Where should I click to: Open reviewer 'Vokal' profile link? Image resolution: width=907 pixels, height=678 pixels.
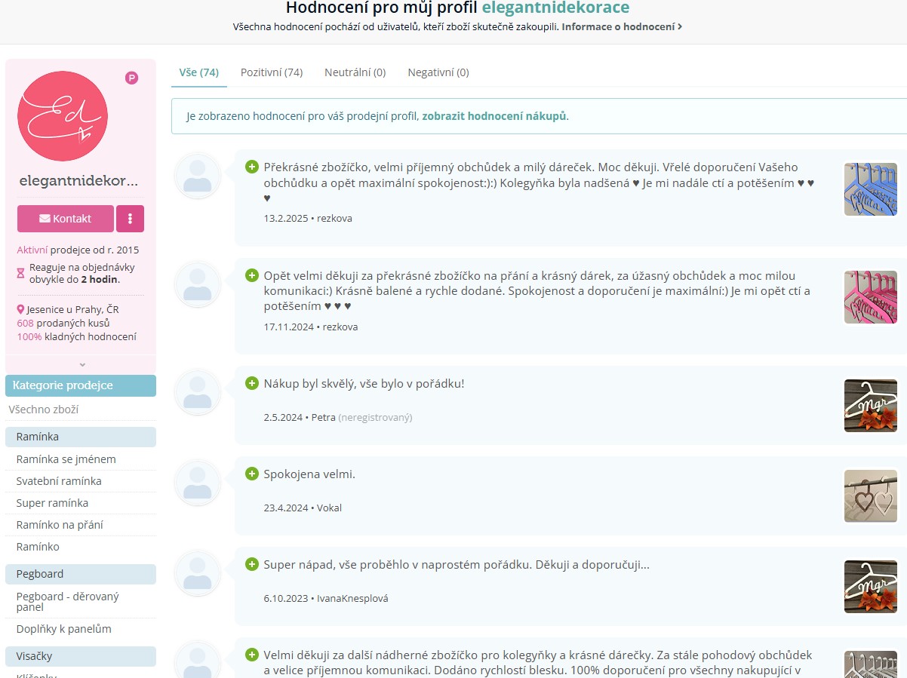(329, 508)
